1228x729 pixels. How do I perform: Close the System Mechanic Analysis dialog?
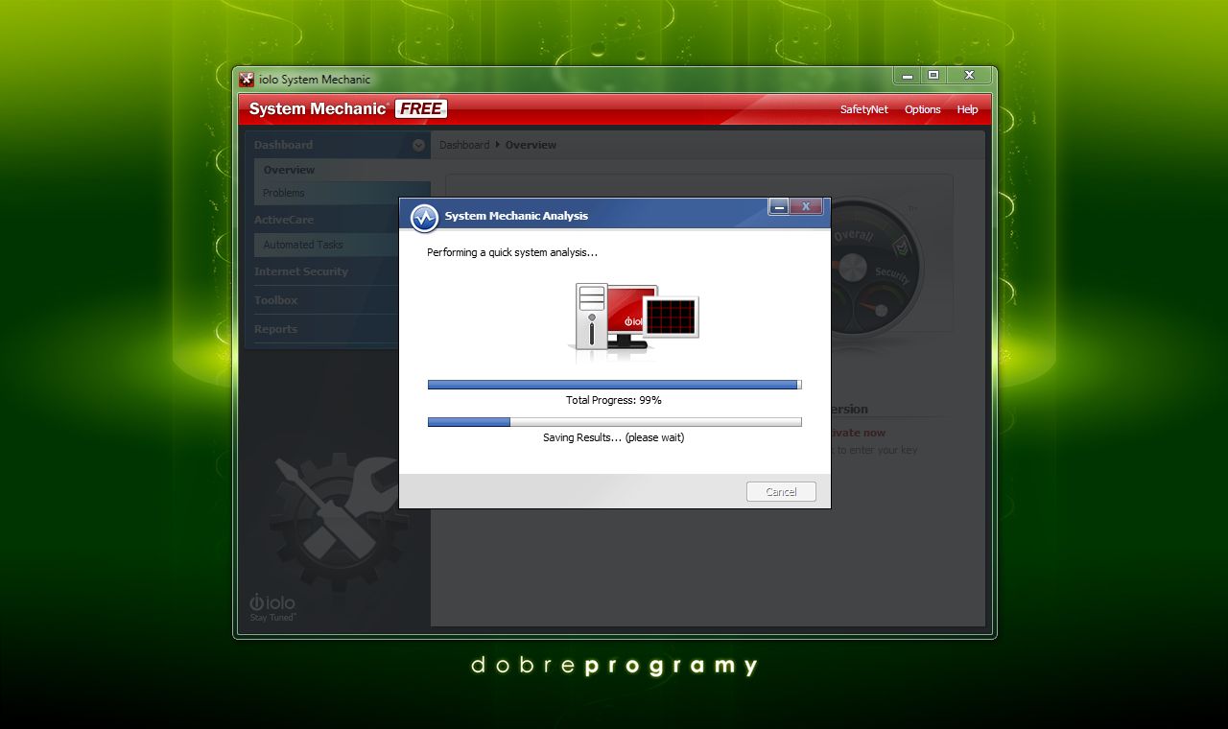tap(807, 206)
